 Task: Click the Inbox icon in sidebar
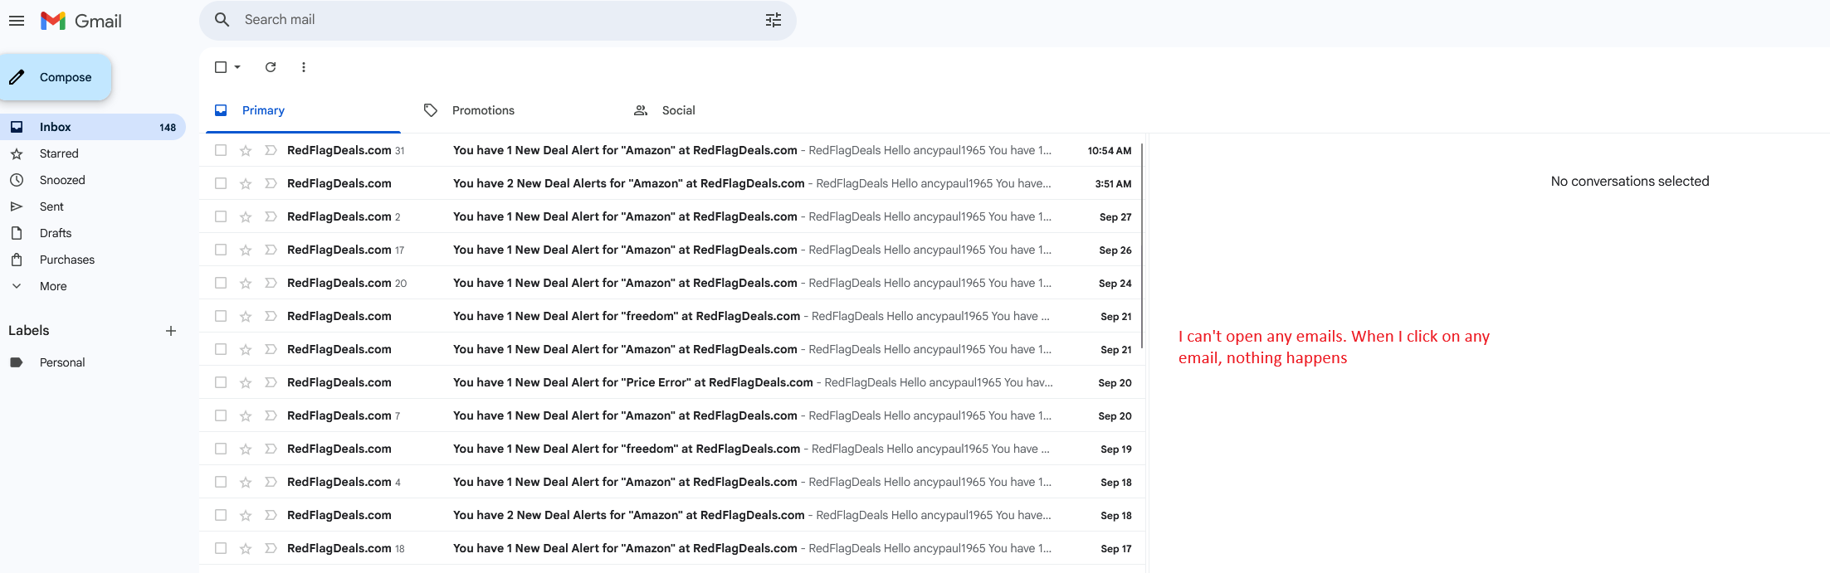click(x=17, y=127)
